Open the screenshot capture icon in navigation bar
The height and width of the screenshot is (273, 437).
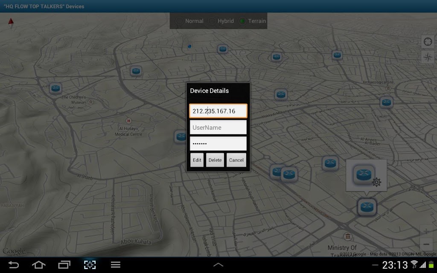90,265
